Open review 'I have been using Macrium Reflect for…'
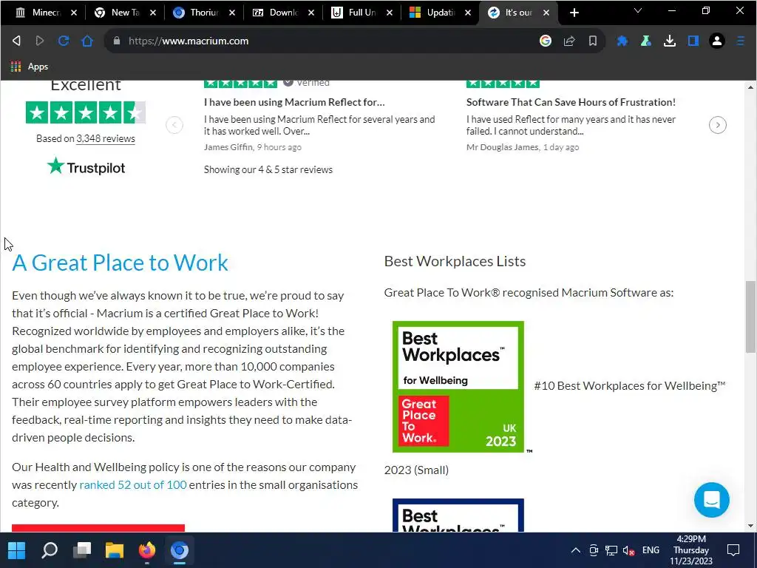Image resolution: width=757 pixels, height=568 pixels. point(294,102)
